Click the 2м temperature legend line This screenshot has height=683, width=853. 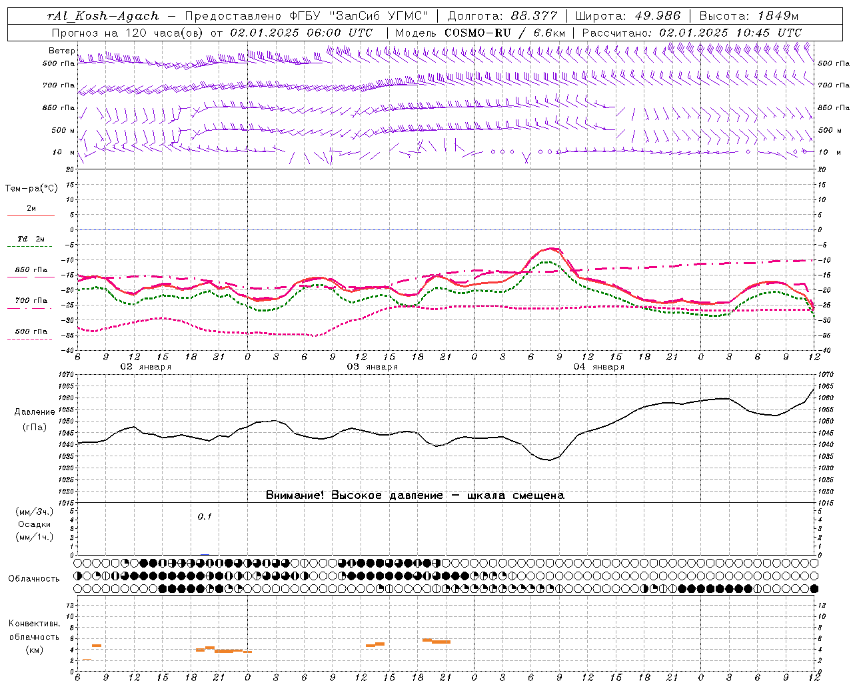click(x=31, y=215)
